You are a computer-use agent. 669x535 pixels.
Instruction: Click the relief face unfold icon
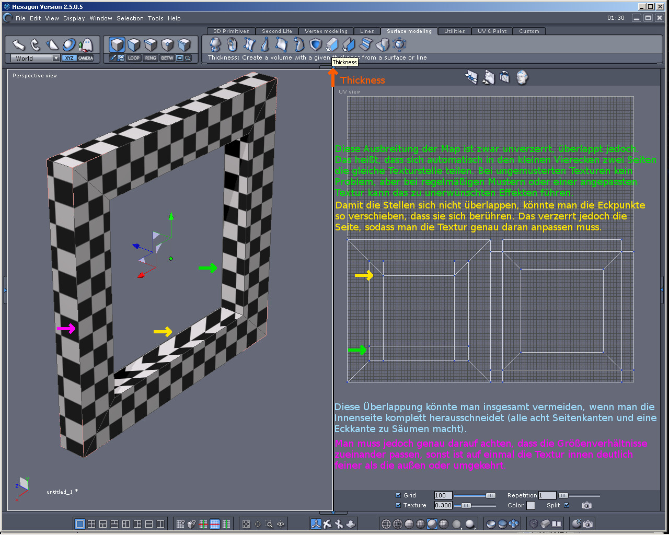pos(488,77)
